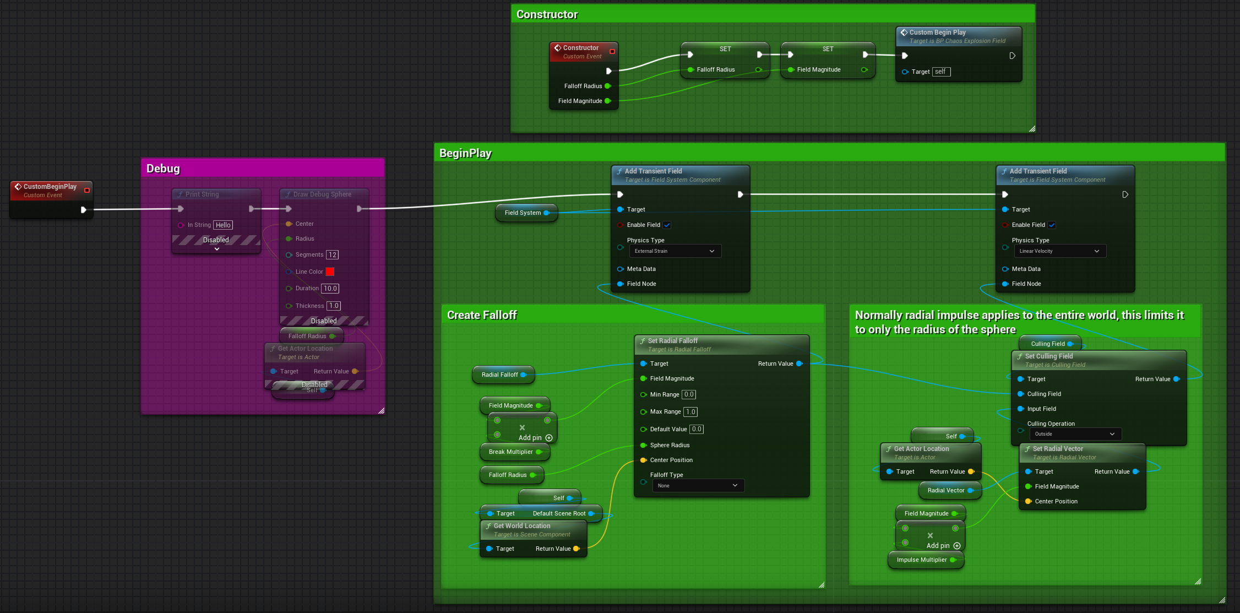Image resolution: width=1240 pixels, height=613 pixels.
Task: Click the Max Range value field
Action: pos(690,411)
